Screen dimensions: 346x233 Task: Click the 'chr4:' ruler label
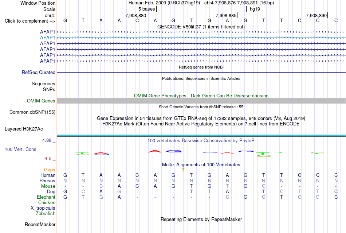[x=50, y=15]
